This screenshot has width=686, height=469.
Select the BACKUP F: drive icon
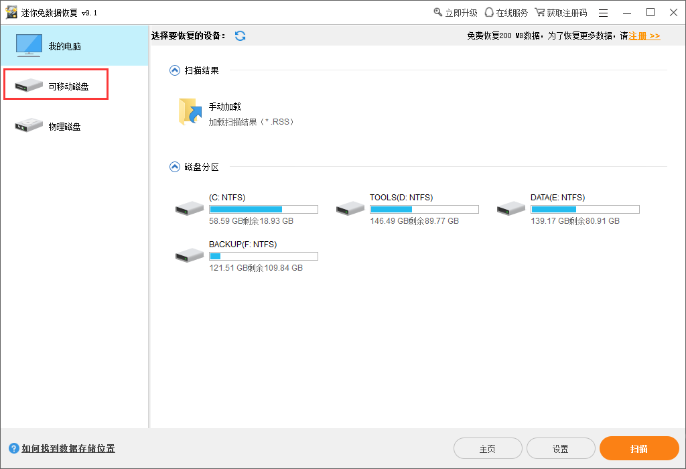(190, 255)
